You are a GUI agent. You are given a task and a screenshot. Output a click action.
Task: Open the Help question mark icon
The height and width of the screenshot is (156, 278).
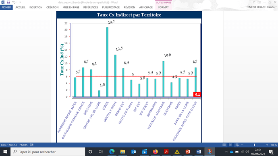pos(254,2)
